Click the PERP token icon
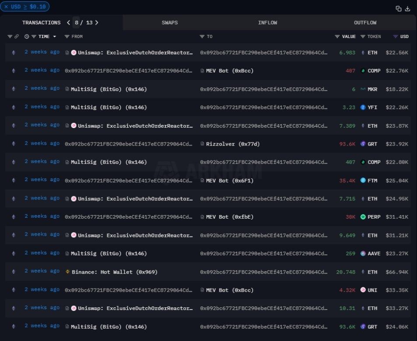 (363, 217)
